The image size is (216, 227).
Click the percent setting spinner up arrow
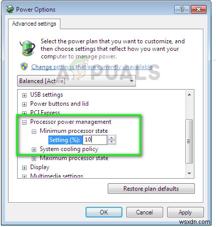(112, 138)
